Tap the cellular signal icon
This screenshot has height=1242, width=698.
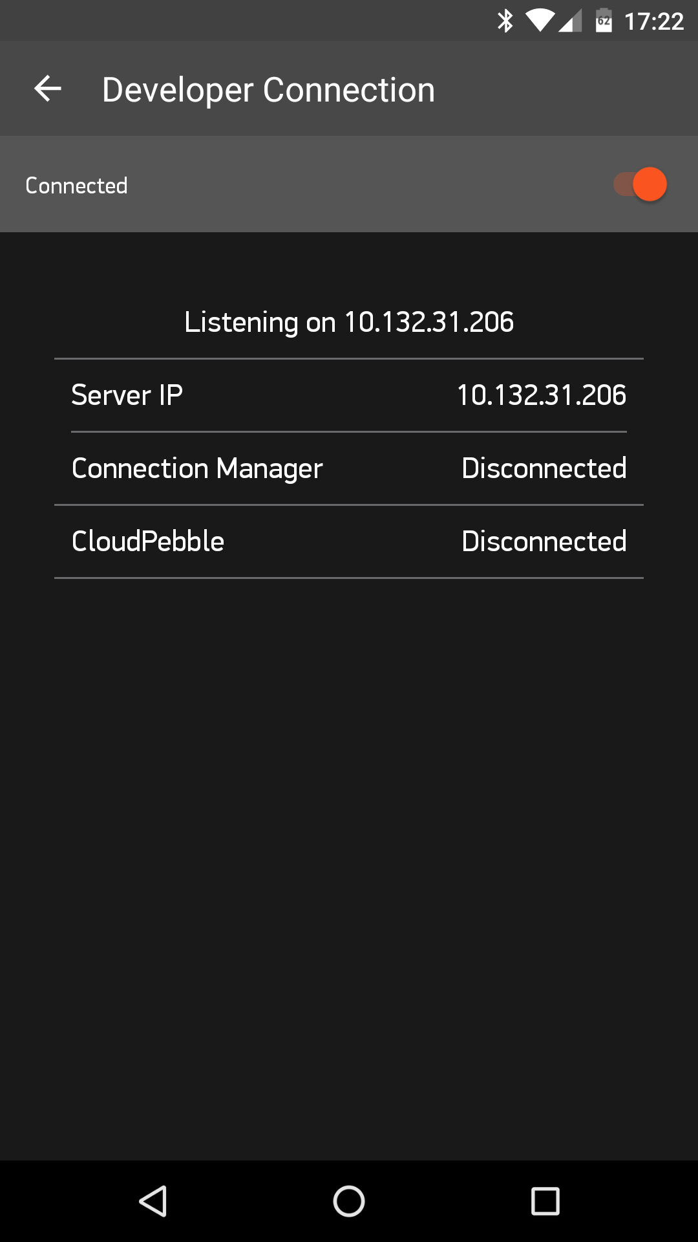(570, 21)
